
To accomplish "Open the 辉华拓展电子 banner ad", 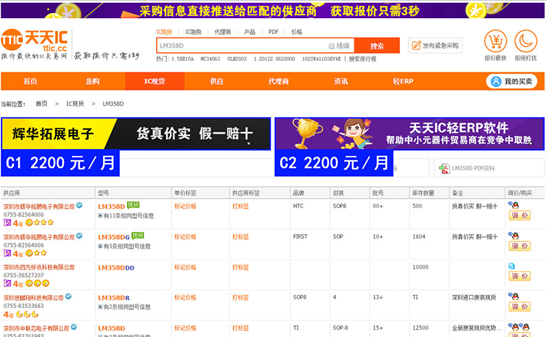I will tap(136, 134).
